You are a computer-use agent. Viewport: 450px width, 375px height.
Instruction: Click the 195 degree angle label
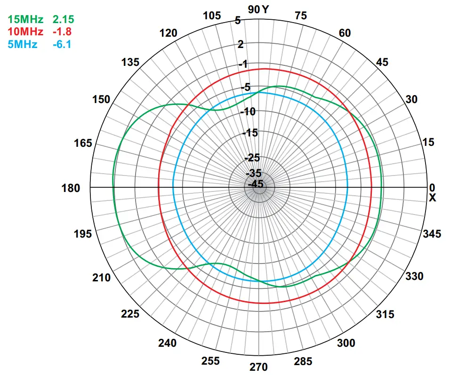point(83,234)
